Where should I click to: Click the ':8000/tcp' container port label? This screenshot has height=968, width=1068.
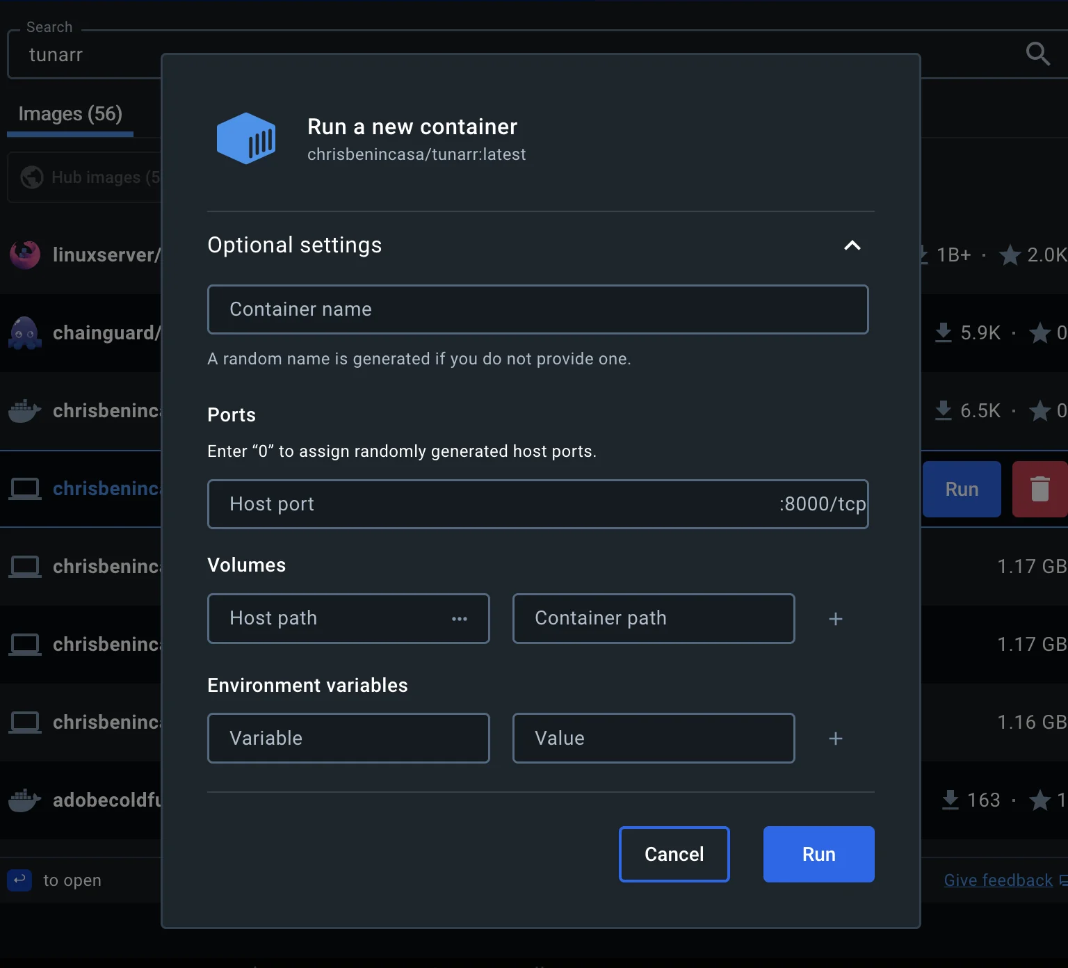point(823,504)
